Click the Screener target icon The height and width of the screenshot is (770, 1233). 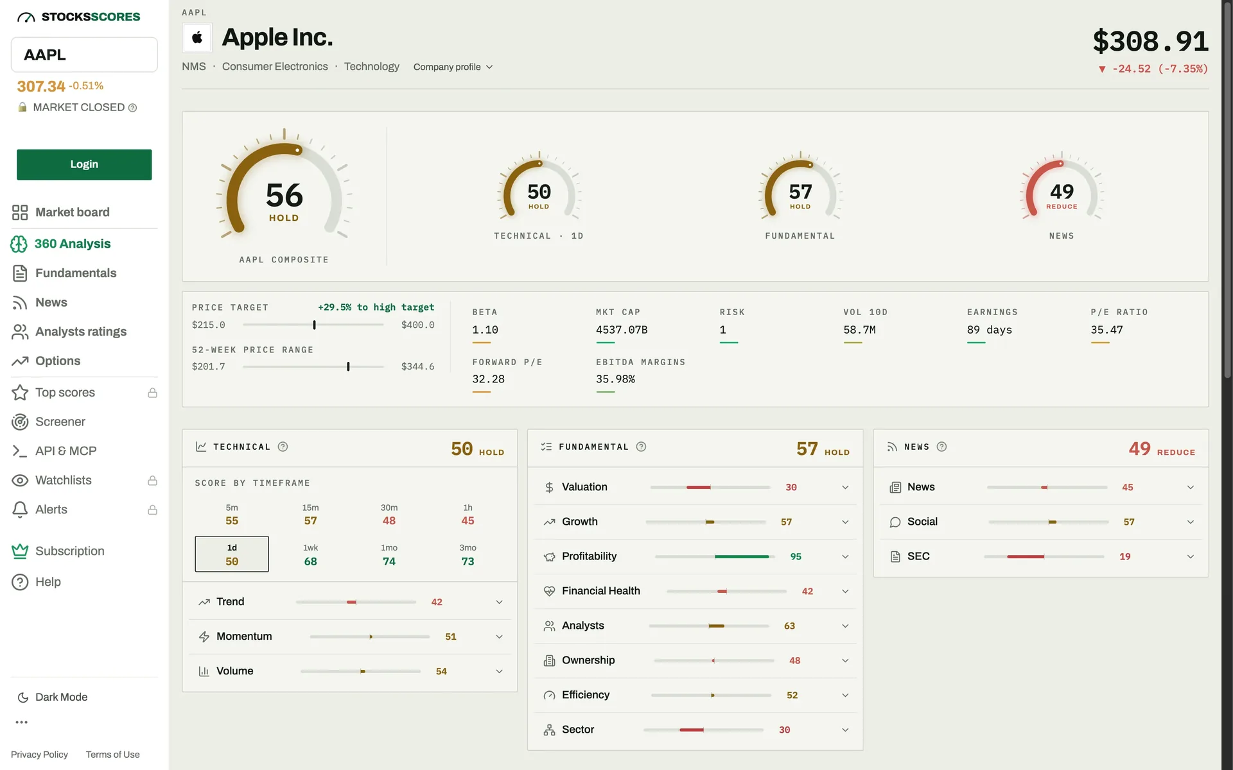point(20,422)
